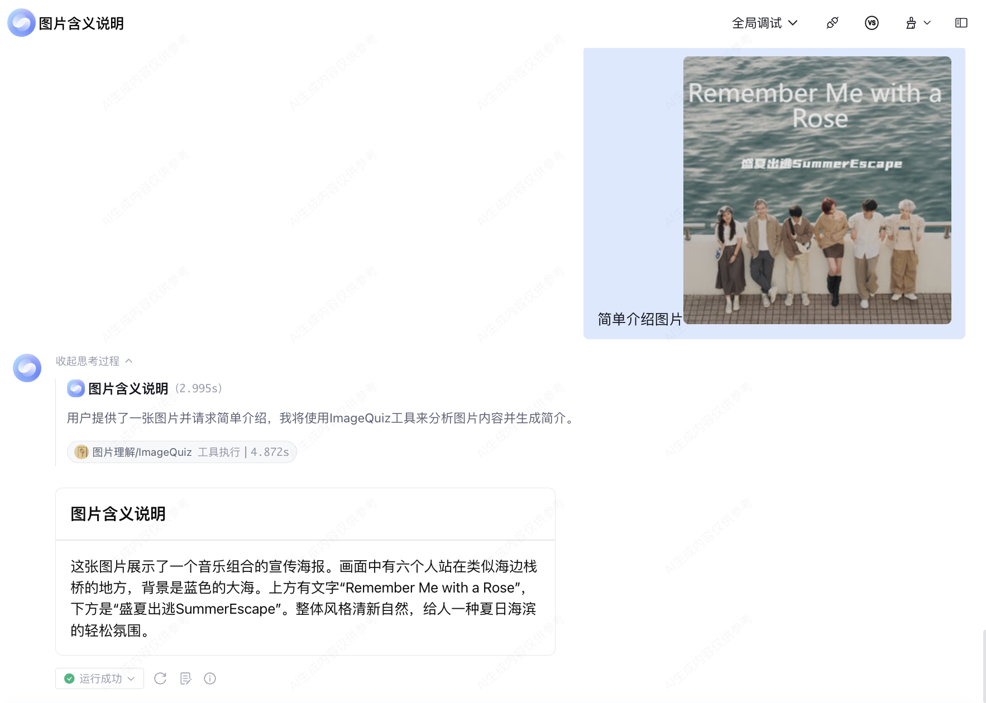Viewport: 986px width, 703px height.
Task: Open the 全局调试 dropdown
Action: coord(764,23)
